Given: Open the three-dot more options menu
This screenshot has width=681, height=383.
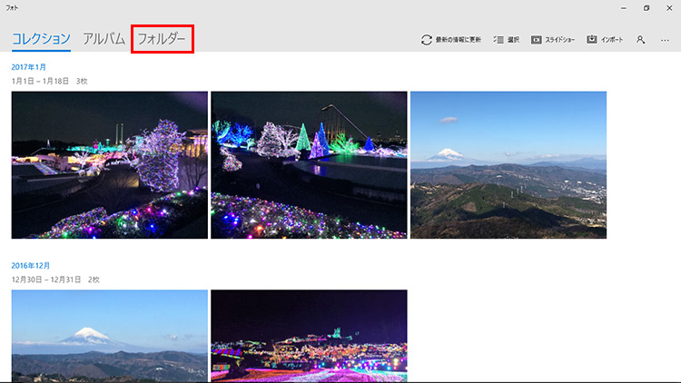Looking at the screenshot, I should point(666,40).
